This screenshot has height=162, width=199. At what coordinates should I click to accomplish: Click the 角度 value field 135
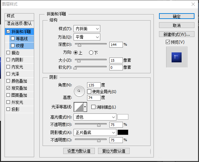pyautogui.click(x=94, y=85)
